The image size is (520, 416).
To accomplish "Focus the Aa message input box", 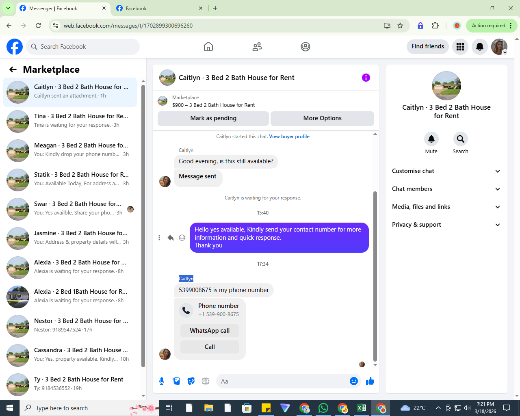I will click(x=288, y=381).
